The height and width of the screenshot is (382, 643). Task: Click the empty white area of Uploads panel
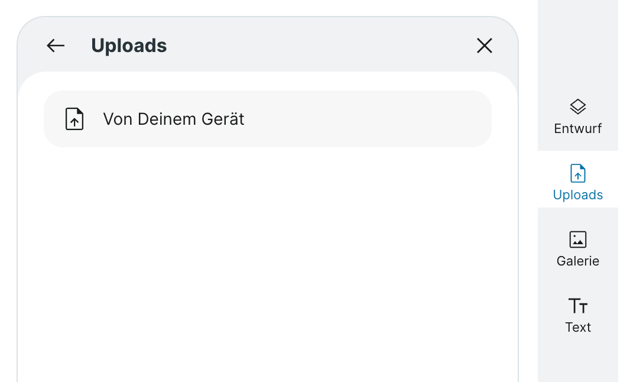[x=267, y=260]
